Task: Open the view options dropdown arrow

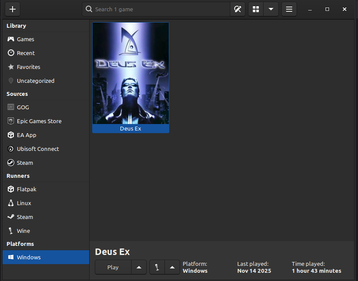Action: click(271, 9)
